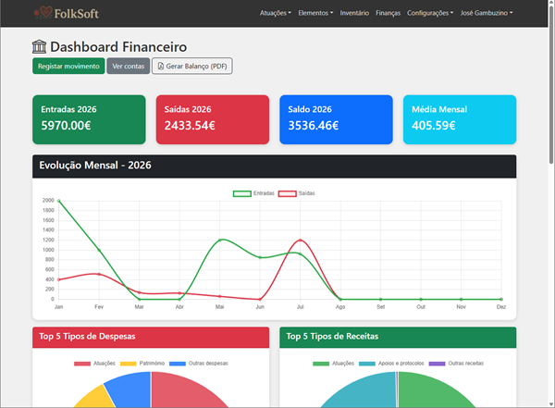
Task: Click the bank building icon beside Dashboard Financeiro
Action: (39, 47)
